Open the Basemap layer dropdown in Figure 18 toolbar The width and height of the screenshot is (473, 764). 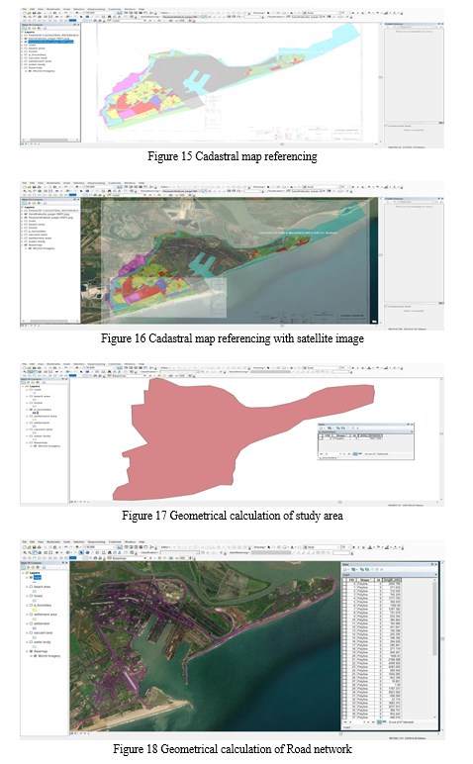click(x=145, y=558)
